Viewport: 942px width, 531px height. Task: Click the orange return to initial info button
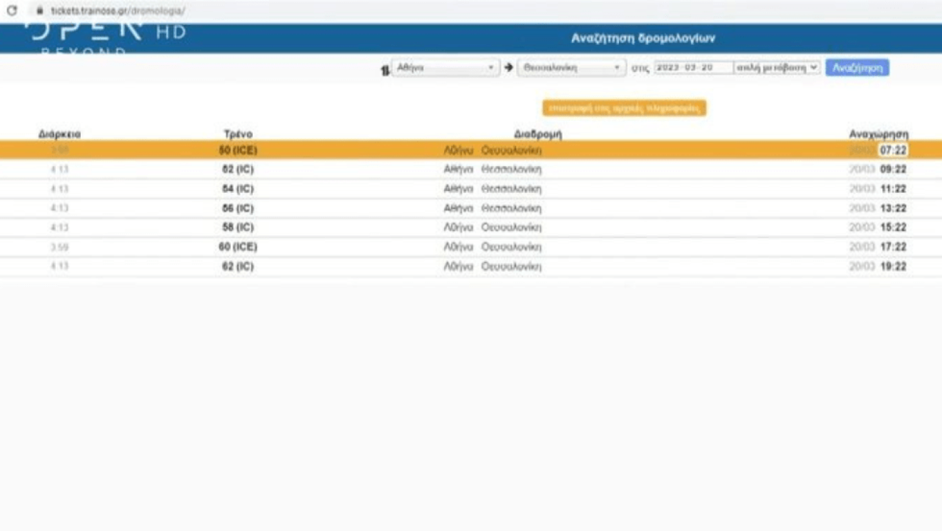click(x=624, y=108)
